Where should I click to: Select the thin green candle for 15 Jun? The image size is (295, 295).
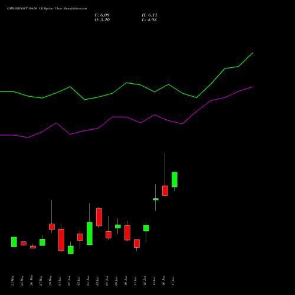click(x=156, y=199)
